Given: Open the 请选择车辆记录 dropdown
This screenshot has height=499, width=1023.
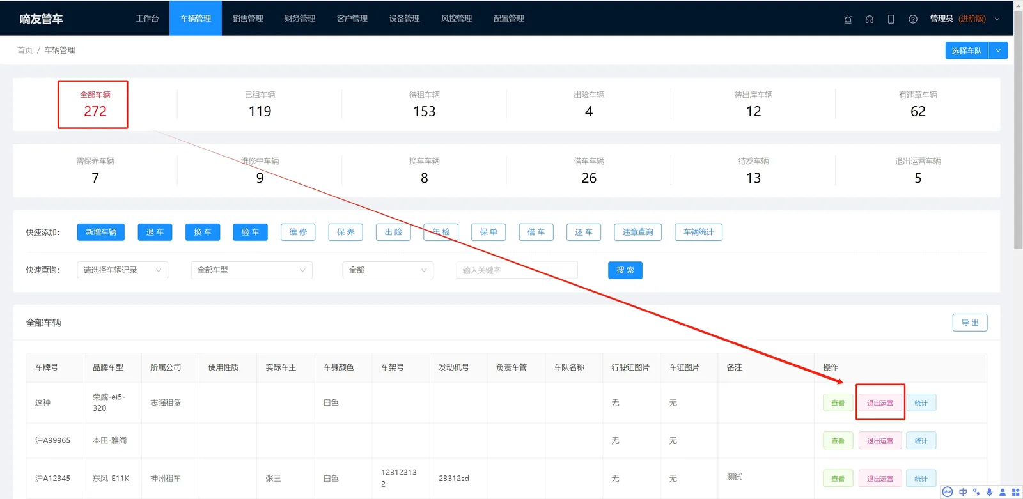Looking at the screenshot, I should click(122, 270).
